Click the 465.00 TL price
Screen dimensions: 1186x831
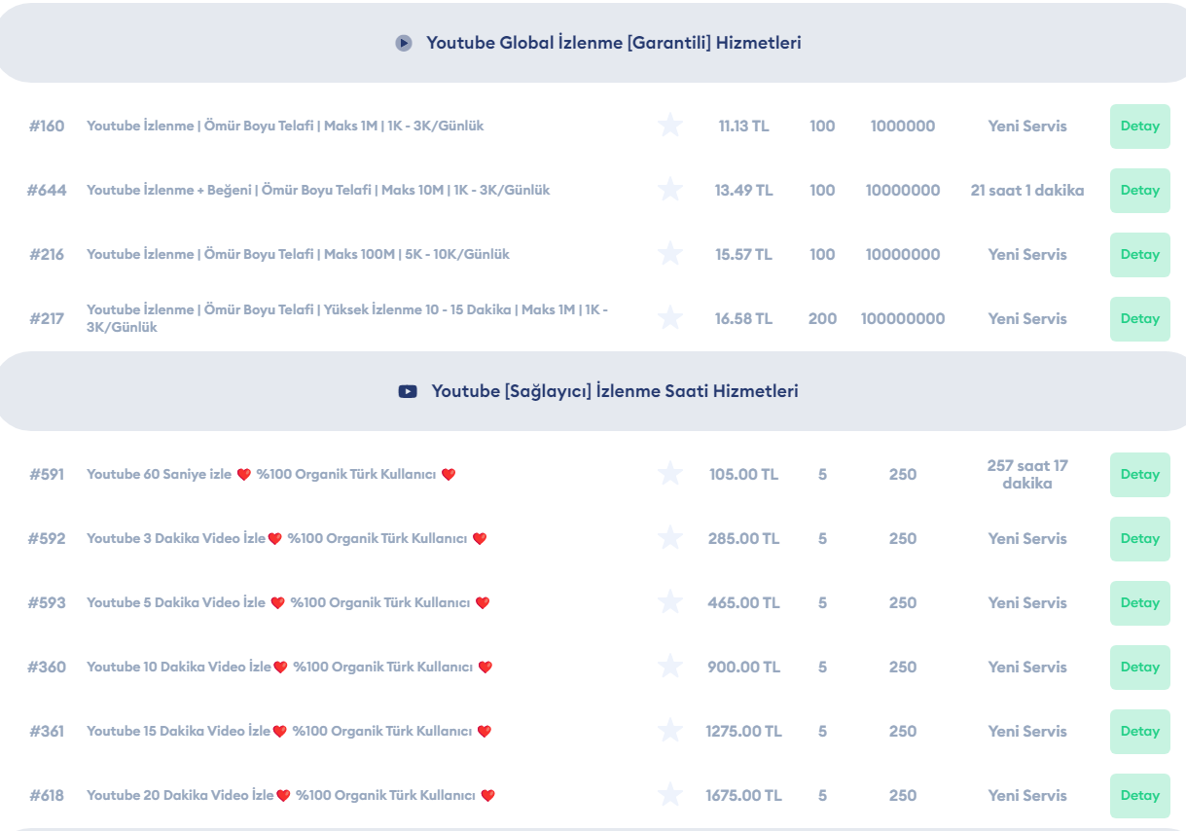coord(743,602)
